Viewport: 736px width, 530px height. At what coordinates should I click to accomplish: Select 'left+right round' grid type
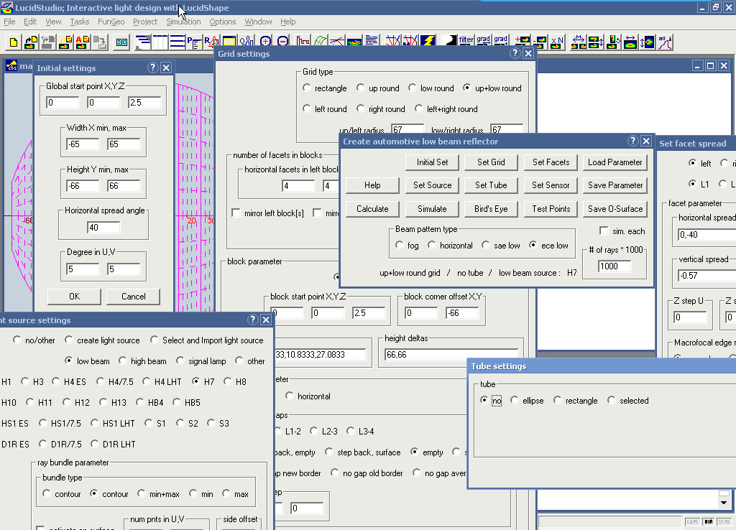tap(419, 109)
